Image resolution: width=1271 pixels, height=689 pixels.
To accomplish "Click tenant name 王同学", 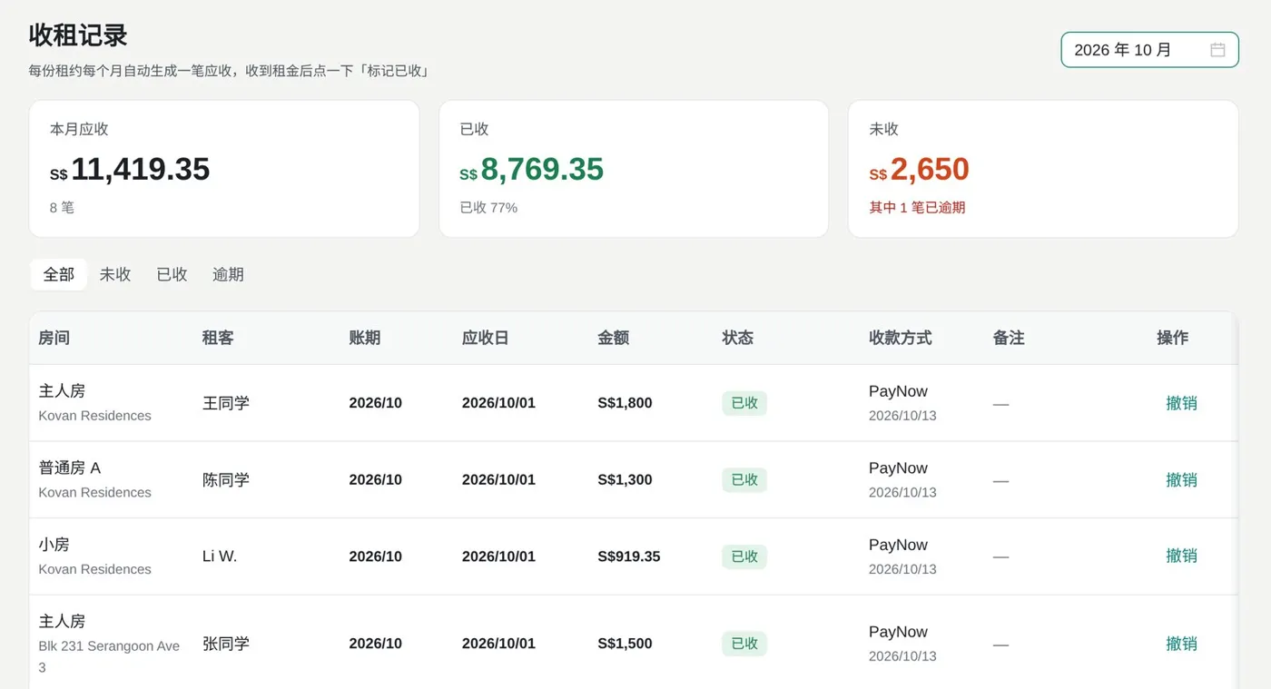I will (x=226, y=403).
